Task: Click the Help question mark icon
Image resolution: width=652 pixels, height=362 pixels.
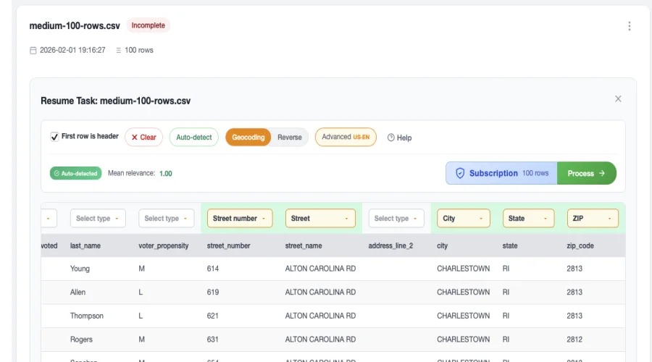Action: (391, 138)
